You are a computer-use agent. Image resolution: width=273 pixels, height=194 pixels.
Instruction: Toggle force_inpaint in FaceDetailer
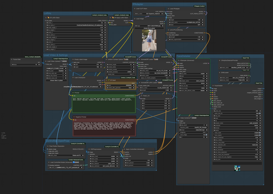(x=237, y=135)
